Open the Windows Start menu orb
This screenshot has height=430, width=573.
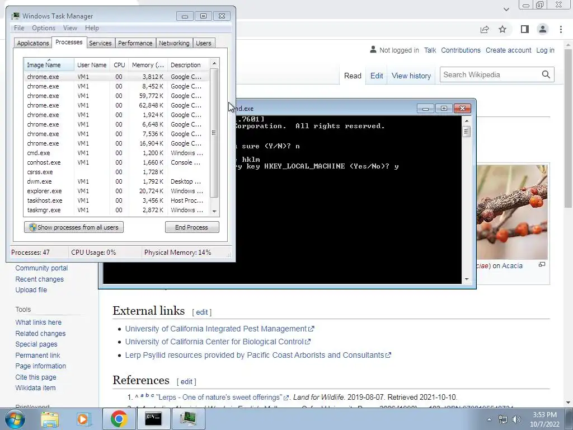pos(15,419)
